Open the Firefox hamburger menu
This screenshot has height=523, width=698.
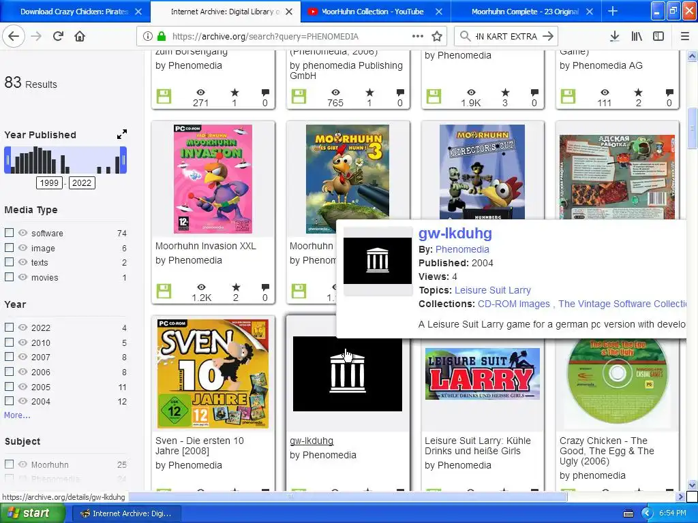pyautogui.click(x=684, y=37)
